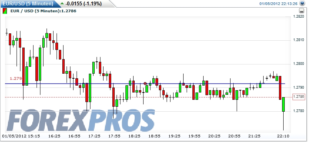Click the 1.2780 price axis label
Screen dimensions: 309x142
pyautogui.click(x=298, y=111)
